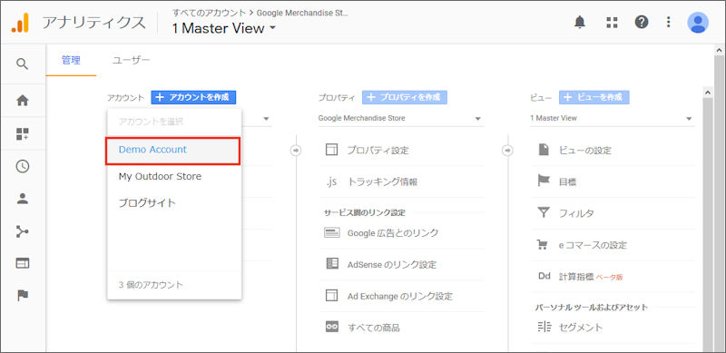This screenshot has width=726, height=353.
Task: Click the AdSense のリンク設定 icon
Action: click(x=332, y=263)
